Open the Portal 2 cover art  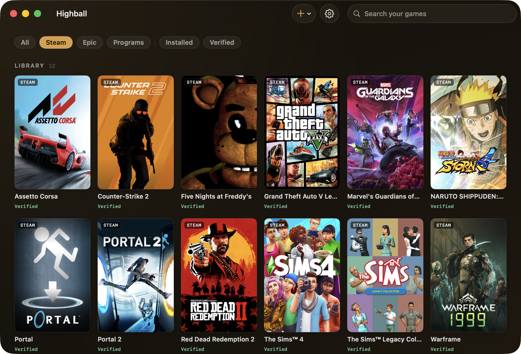(136, 275)
